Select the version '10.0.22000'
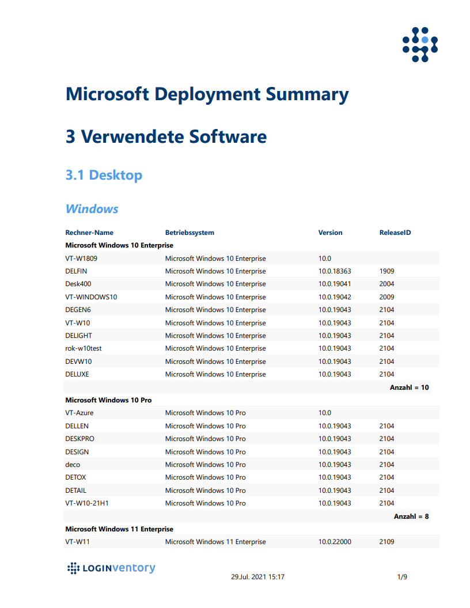Screen dimensions: 470x608 [335, 542]
